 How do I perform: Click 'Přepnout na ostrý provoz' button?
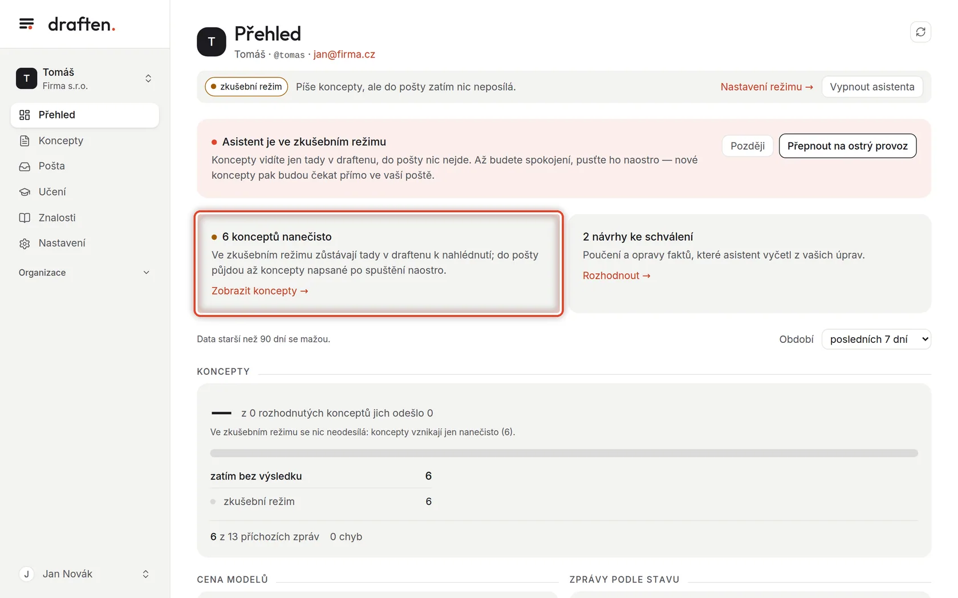point(847,146)
